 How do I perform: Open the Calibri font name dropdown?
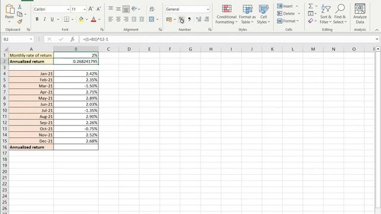pyautogui.click(x=68, y=10)
